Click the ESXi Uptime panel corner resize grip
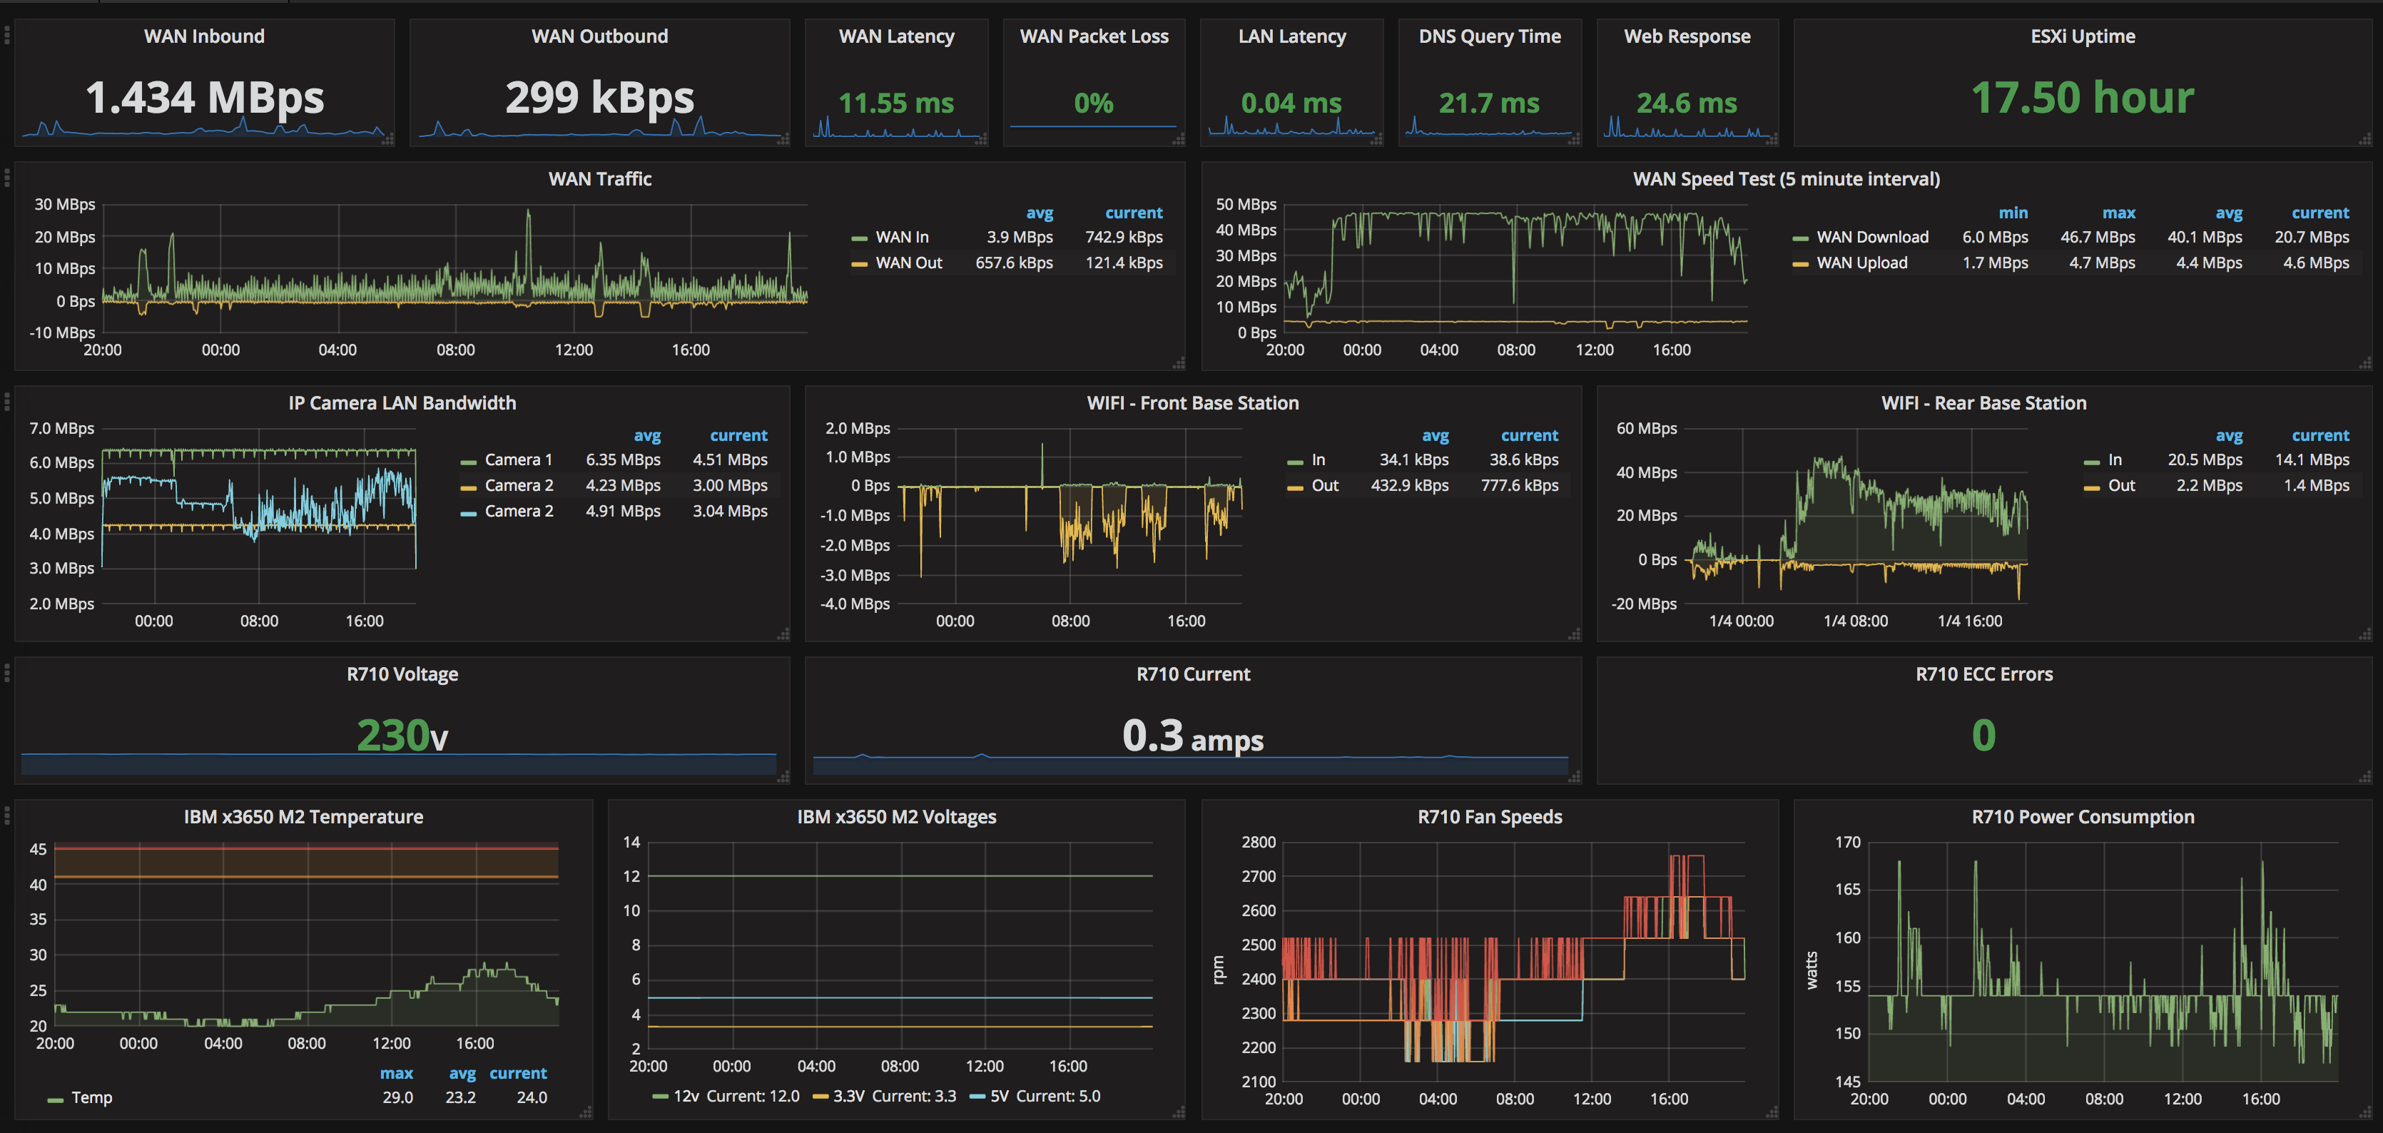The height and width of the screenshot is (1133, 2383). (x=2365, y=140)
